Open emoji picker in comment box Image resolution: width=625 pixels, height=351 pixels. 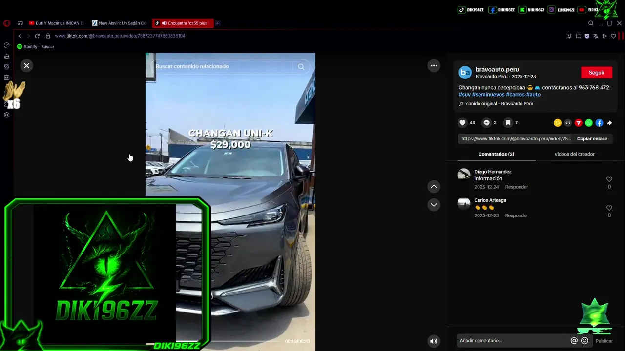click(584, 341)
